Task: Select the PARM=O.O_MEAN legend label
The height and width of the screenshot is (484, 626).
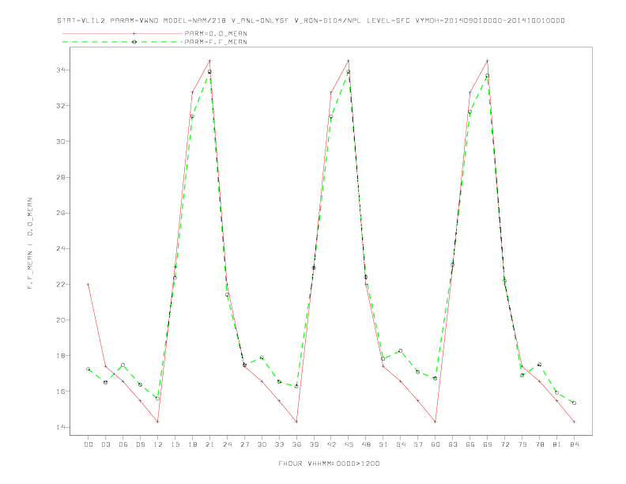Action: [216, 33]
